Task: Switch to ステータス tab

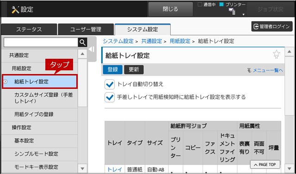Action: (x=29, y=30)
